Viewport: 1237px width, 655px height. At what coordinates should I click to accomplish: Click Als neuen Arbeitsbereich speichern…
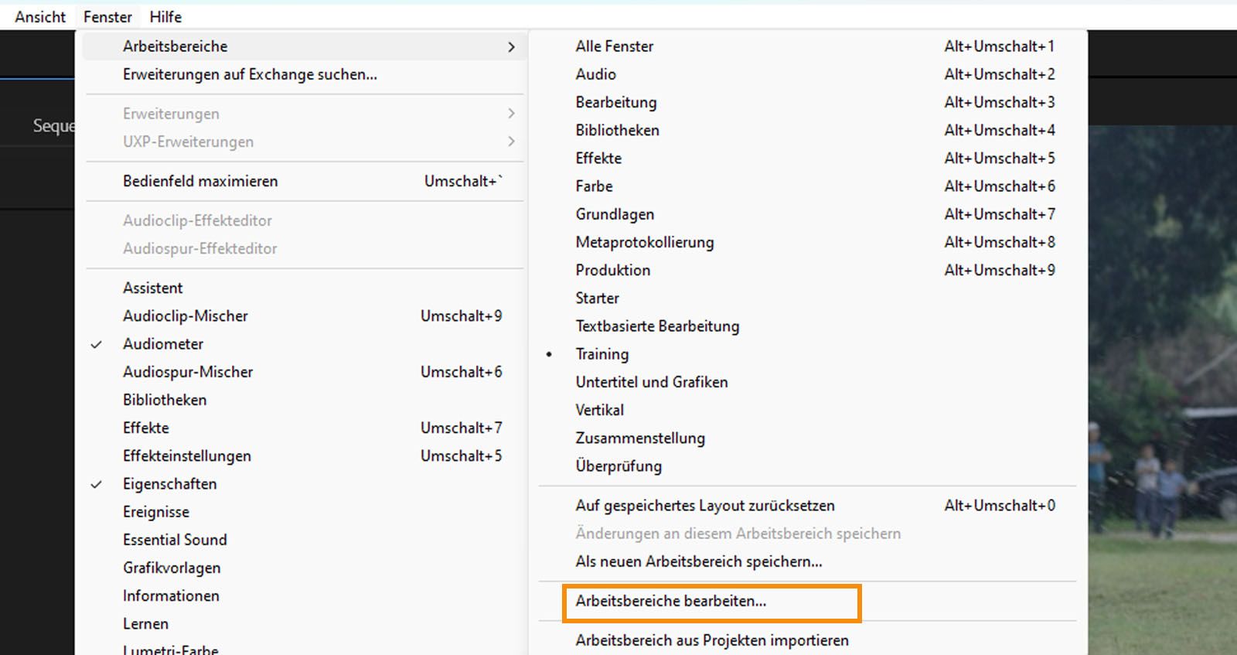pyautogui.click(x=698, y=561)
